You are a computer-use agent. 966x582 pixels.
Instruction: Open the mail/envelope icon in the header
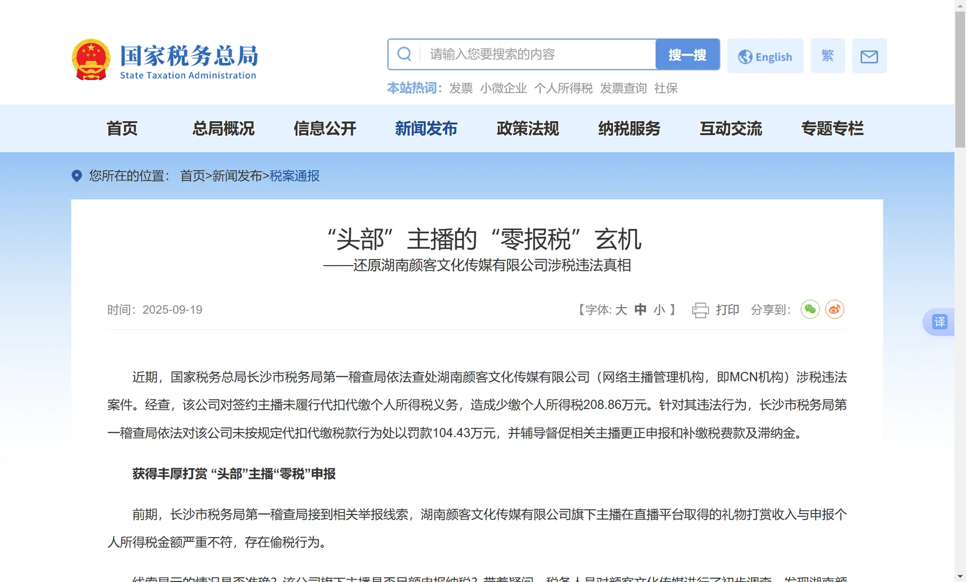pos(869,56)
